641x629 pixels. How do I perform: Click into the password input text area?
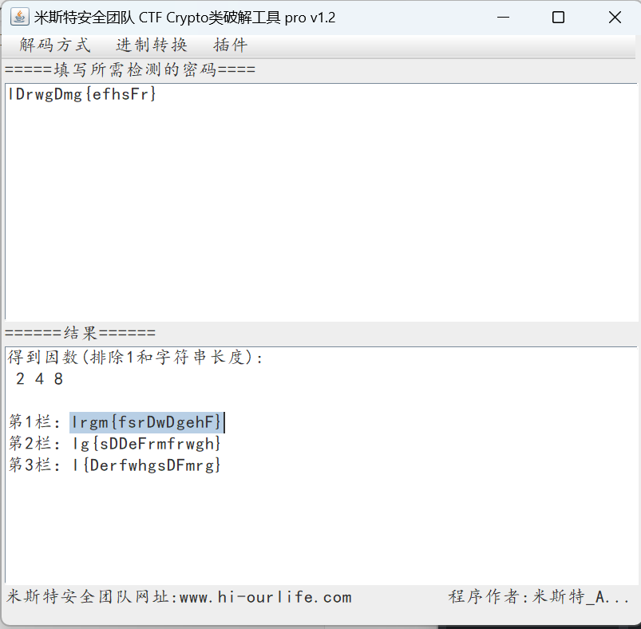(x=321, y=201)
